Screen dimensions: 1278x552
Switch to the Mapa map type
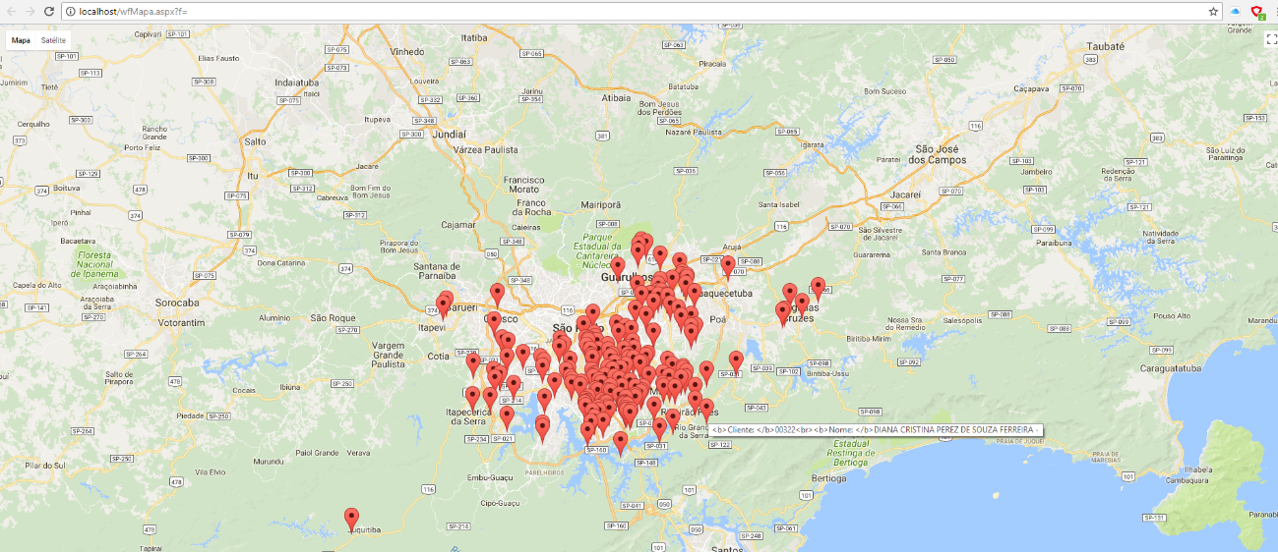click(x=21, y=40)
